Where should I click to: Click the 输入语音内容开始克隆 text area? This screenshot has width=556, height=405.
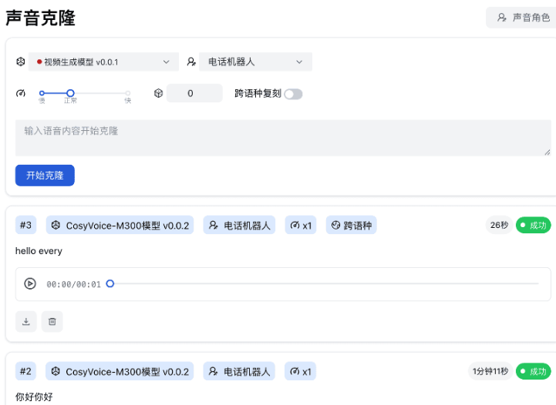click(x=282, y=138)
